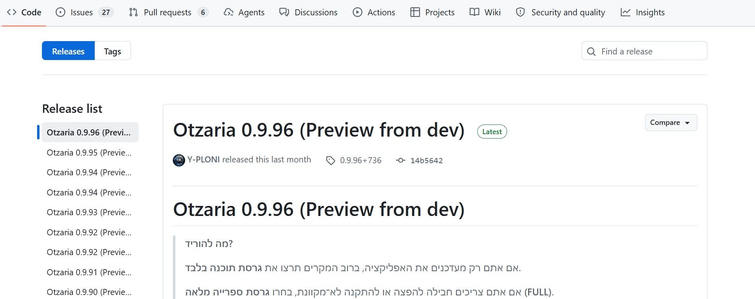Screen dimensions: 755x299
Task: Click the commit icon beside 14b5642
Action: point(401,160)
